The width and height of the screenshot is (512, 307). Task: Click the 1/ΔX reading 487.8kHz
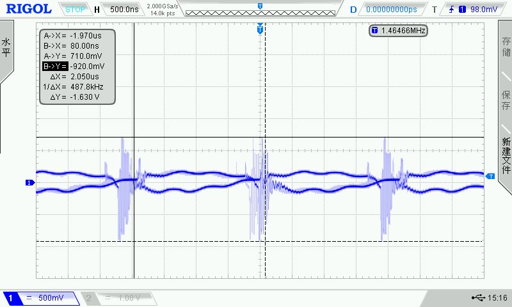pyautogui.click(x=87, y=87)
